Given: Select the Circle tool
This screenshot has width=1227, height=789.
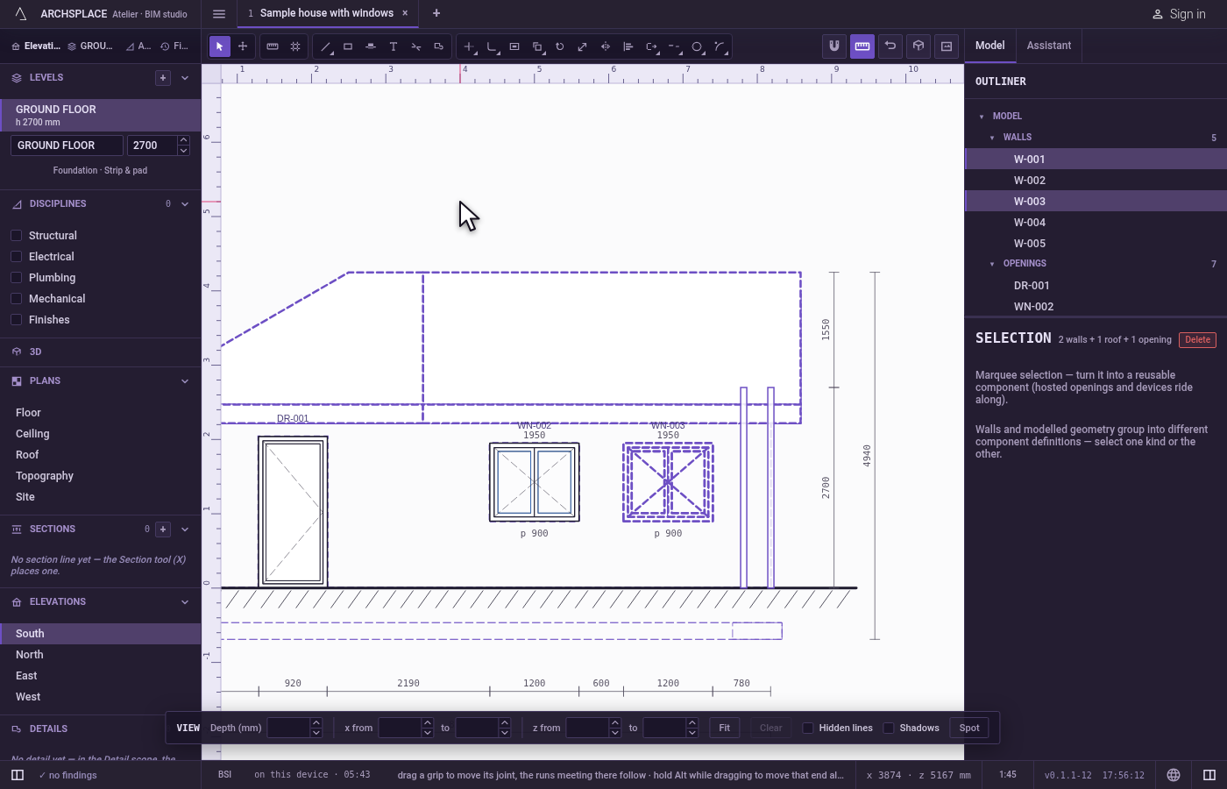Looking at the screenshot, I should [x=697, y=46].
